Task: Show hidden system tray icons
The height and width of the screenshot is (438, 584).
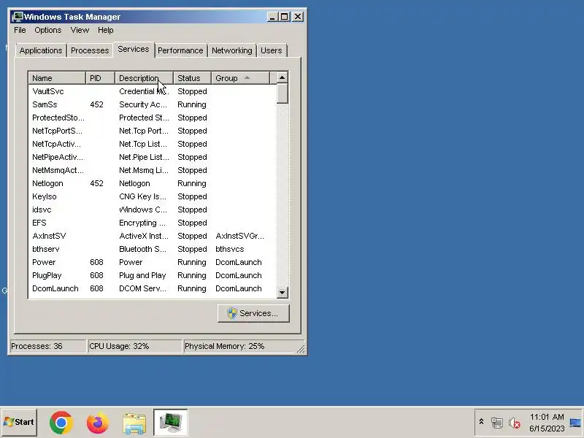Action: pos(481,422)
